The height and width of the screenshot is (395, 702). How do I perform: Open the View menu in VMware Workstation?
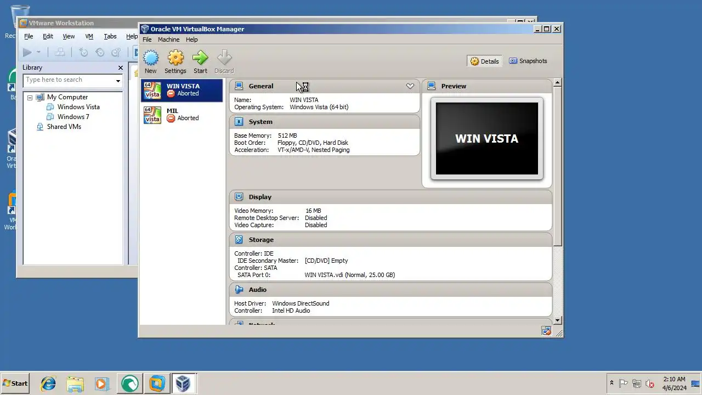(69, 36)
